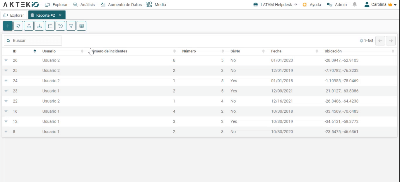This screenshot has height=182, width=400.
Task: Click date 10/30/2020
Action: pyautogui.click(x=282, y=132)
